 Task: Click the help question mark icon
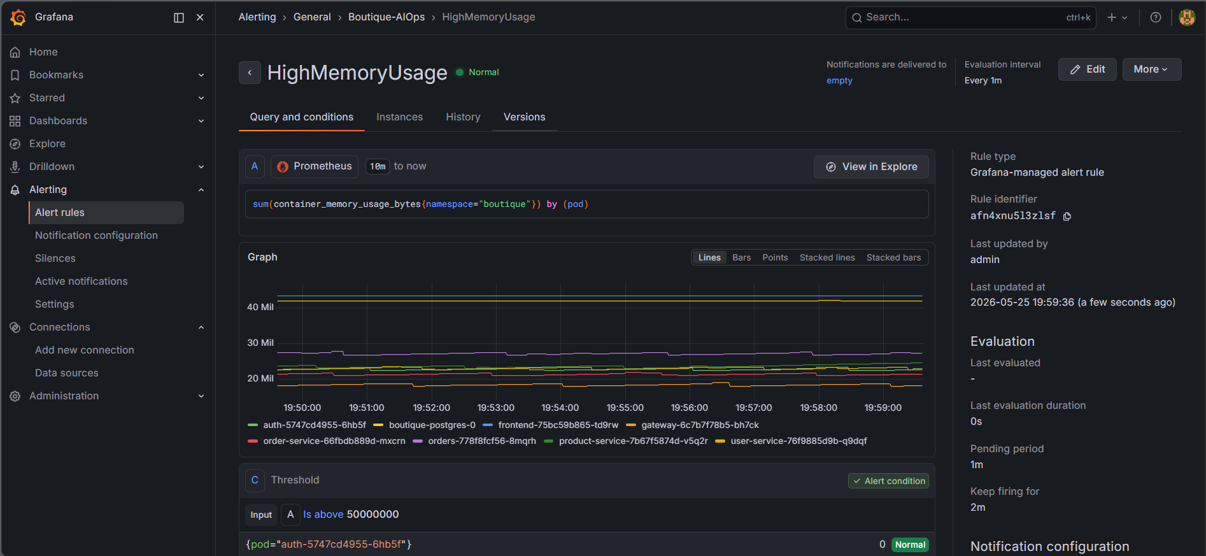coord(1156,18)
